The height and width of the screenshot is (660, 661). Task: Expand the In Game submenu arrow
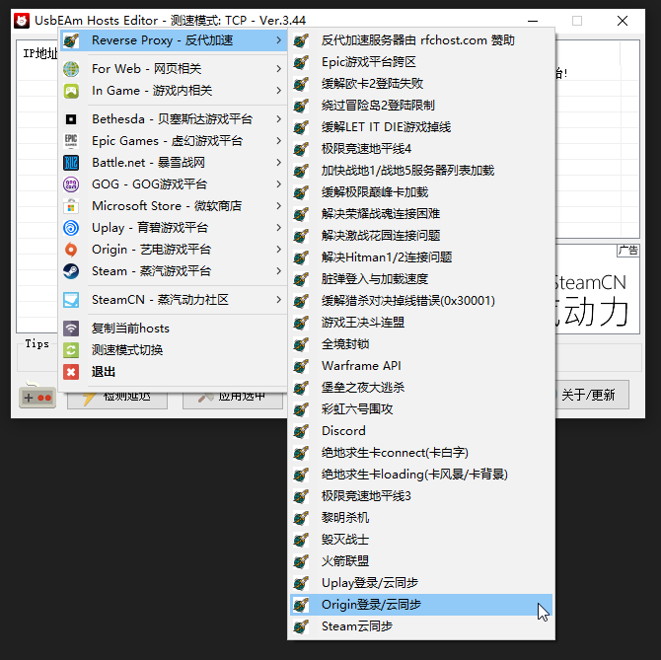click(x=278, y=91)
